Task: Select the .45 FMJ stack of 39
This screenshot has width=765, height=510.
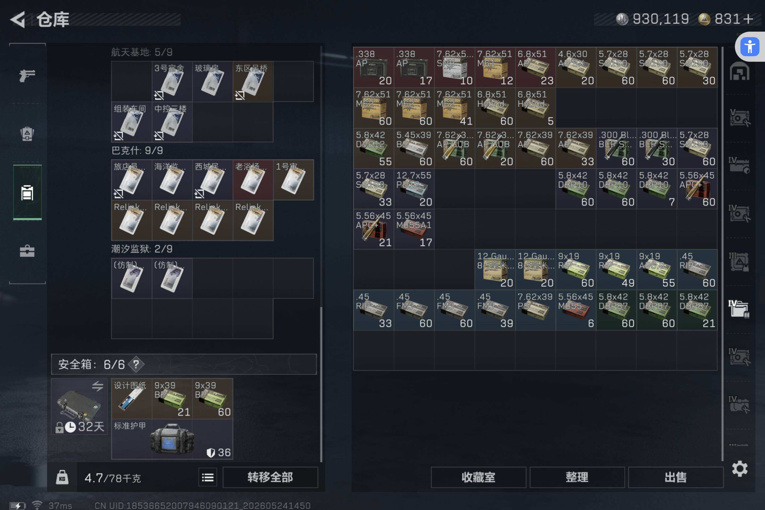Action: coord(495,310)
